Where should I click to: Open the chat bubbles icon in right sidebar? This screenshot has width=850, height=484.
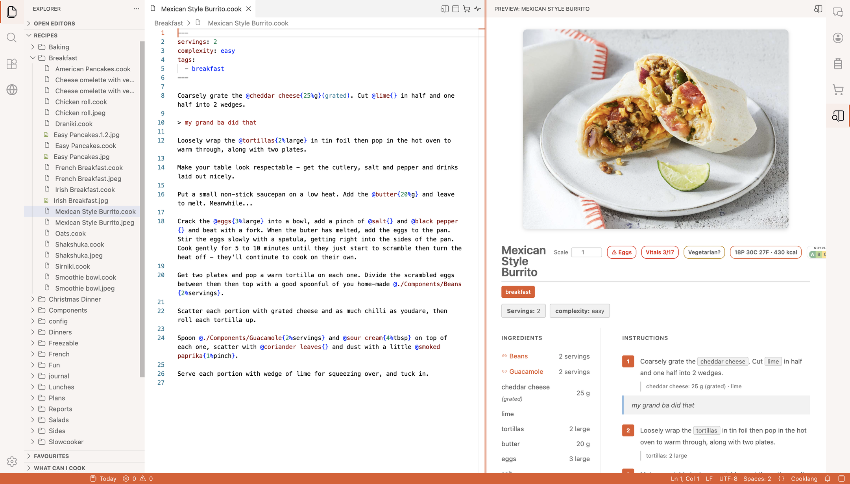(x=838, y=12)
